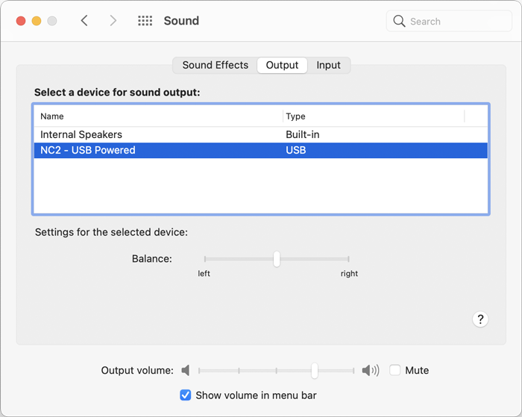Show all preferences via grid icon
522x417 pixels.
(x=145, y=21)
